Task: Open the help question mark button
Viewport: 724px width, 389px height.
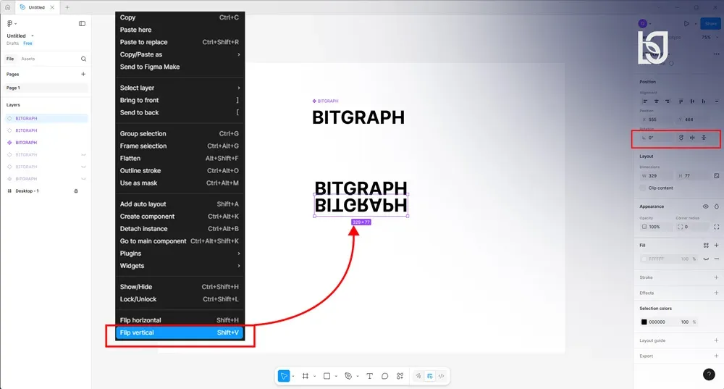Action: pyautogui.click(x=709, y=375)
